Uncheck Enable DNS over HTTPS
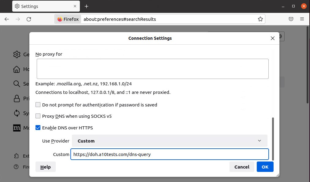 38,128
